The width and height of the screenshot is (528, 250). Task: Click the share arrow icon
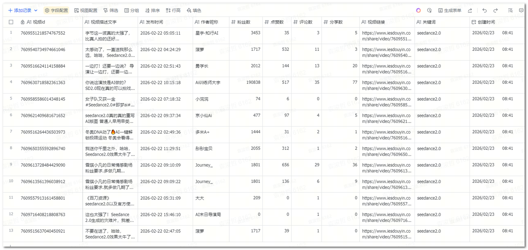pos(470,10)
